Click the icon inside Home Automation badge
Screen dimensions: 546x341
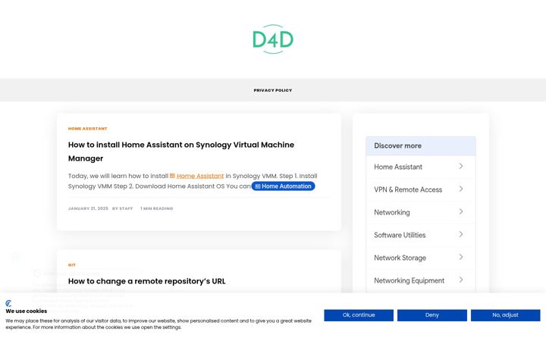pyautogui.click(x=258, y=186)
